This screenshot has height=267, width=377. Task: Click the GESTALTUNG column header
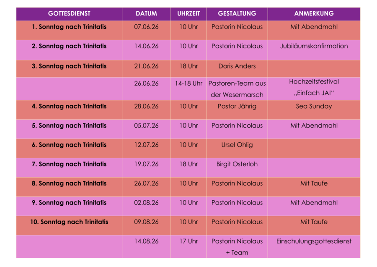[237, 14]
